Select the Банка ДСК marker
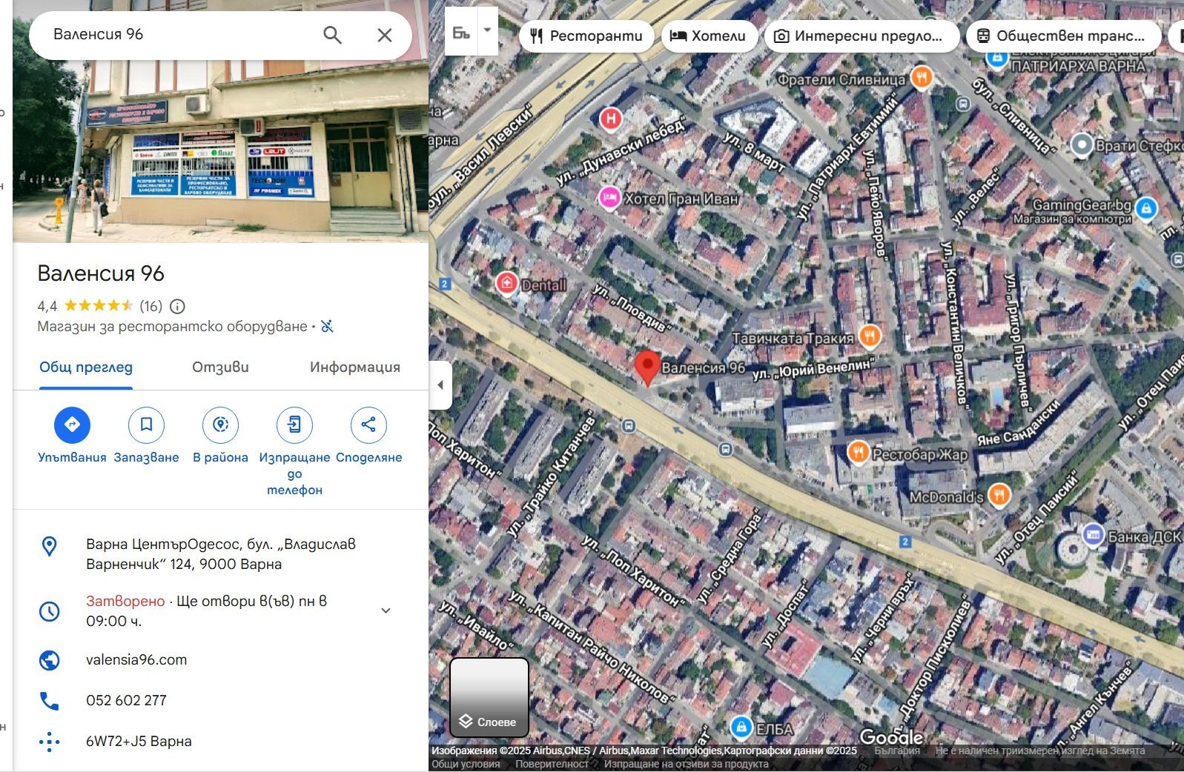 pos(1093,534)
